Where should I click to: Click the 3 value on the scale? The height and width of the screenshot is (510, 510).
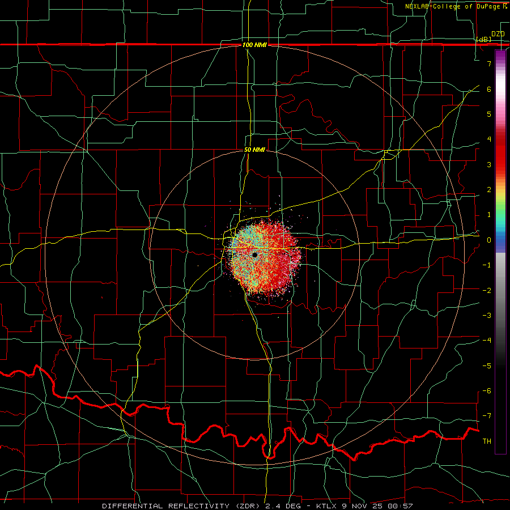click(489, 164)
